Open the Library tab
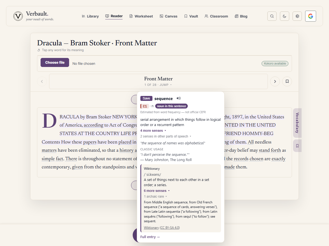Image resolution: width=329 pixels, height=246 pixels. 90,16
